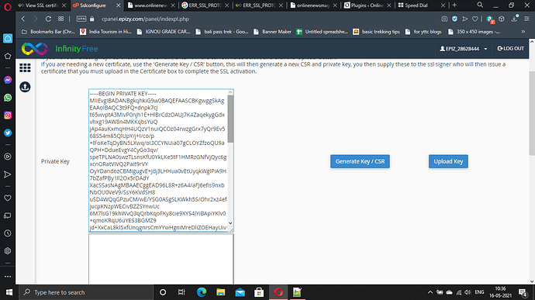
Task: Open sidebar three-dots setup menu
Action: click(8, 277)
